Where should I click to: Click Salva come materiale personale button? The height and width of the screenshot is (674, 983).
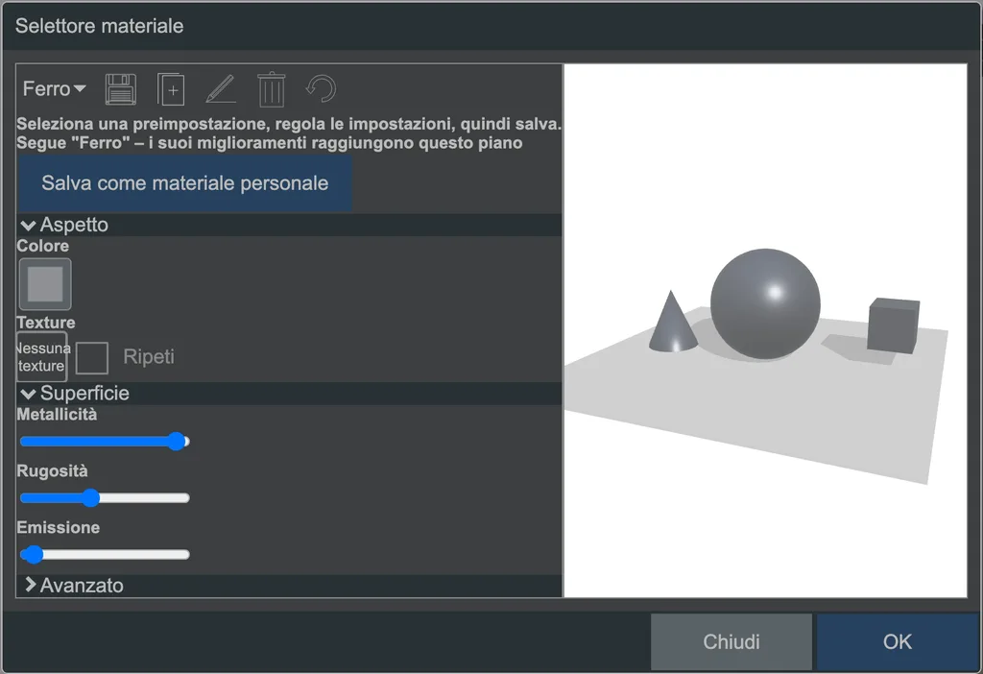(185, 183)
